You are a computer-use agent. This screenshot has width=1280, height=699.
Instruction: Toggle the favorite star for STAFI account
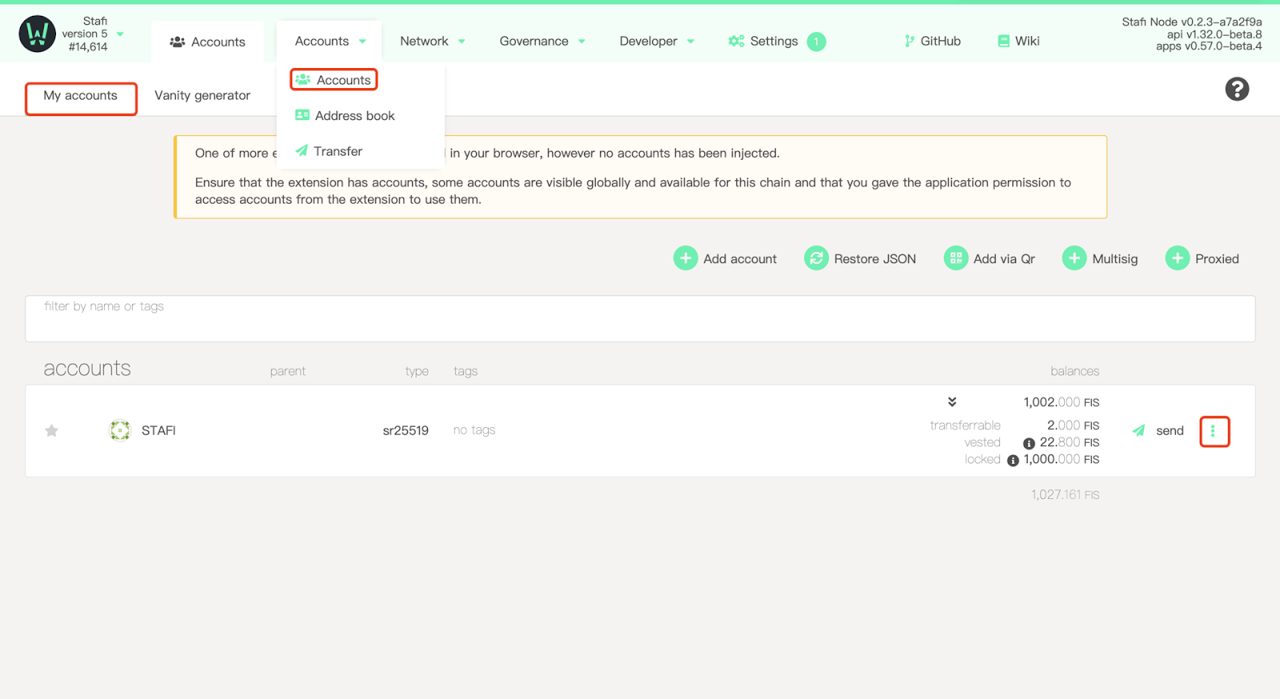[x=52, y=431]
